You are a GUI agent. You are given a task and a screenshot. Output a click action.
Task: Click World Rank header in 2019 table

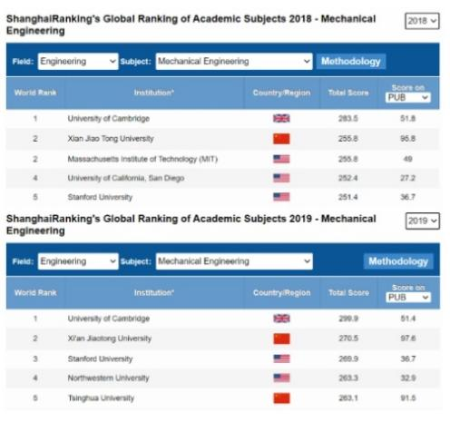click(35, 293)
